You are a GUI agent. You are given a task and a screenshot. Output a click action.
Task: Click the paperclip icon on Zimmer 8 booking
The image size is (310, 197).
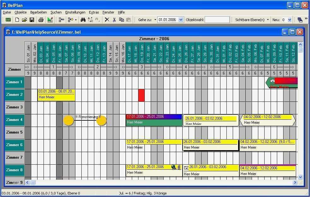179,167
